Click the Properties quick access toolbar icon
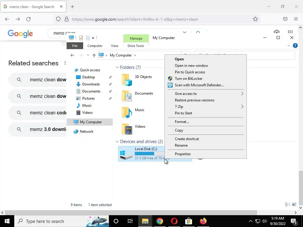 pyautogui.click(x=81, y=38)
